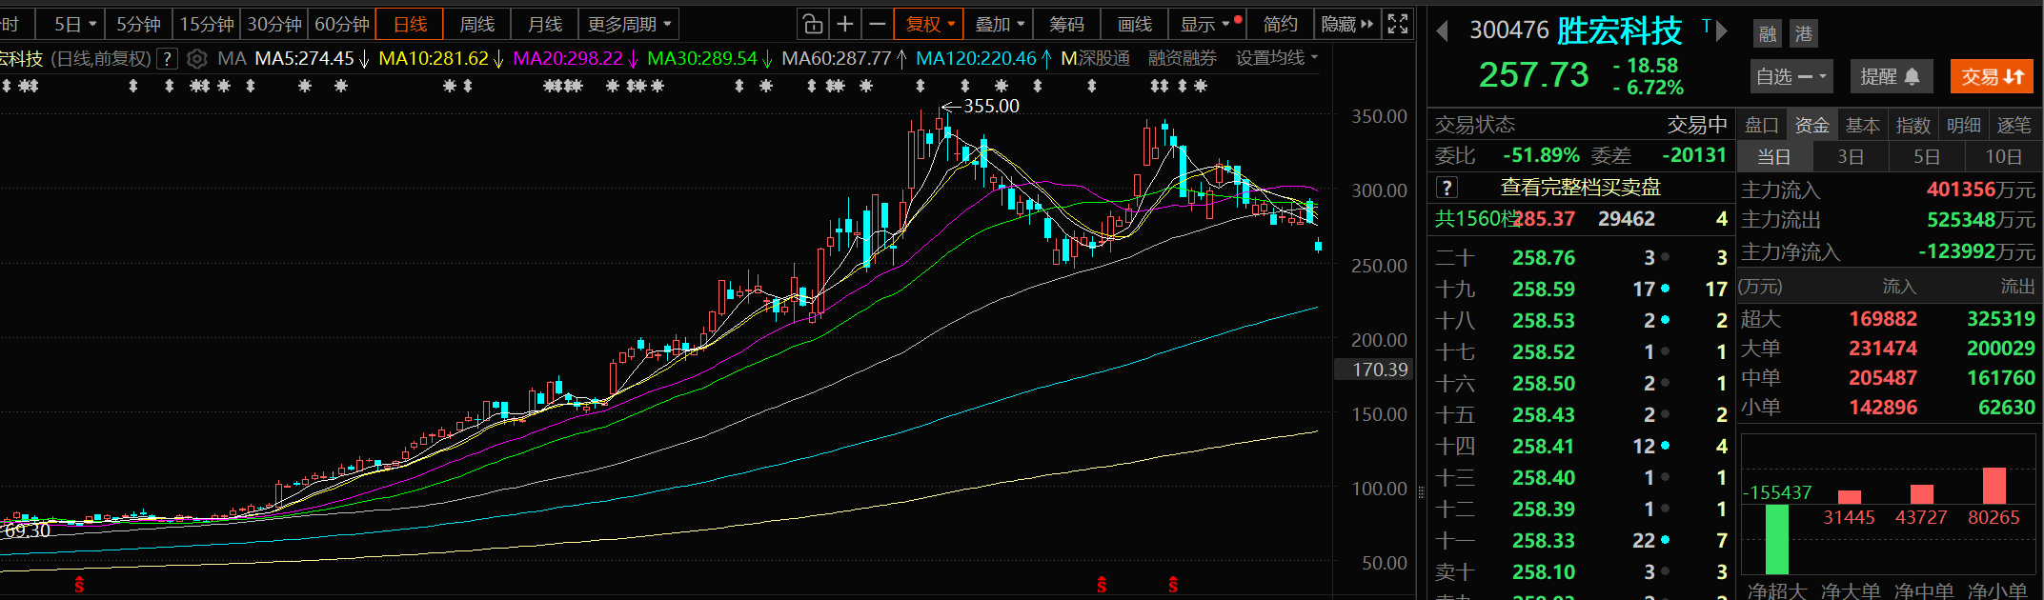Select 30分钟 period tab

coord(274,24)
